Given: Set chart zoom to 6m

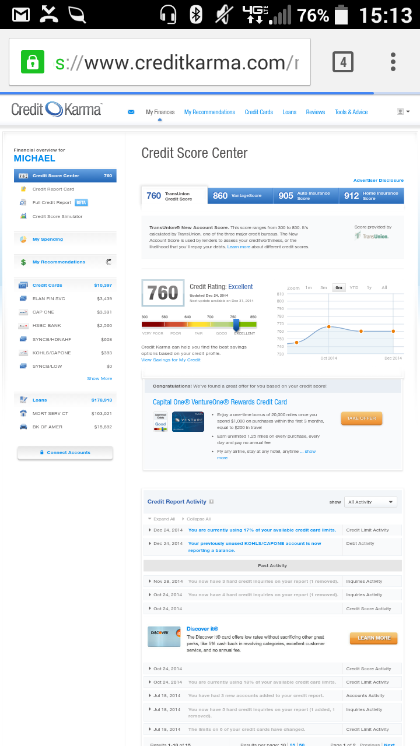Looking at the screenshot, I should click(339, 287).
